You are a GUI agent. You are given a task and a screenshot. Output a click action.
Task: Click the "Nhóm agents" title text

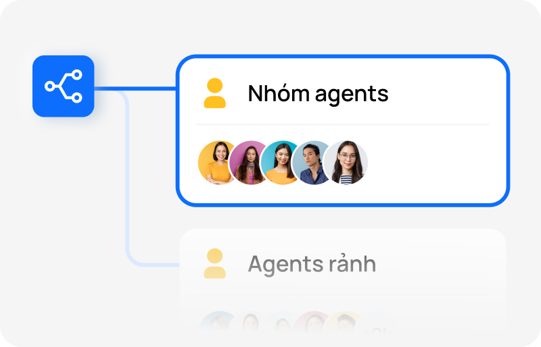[318, 93]
